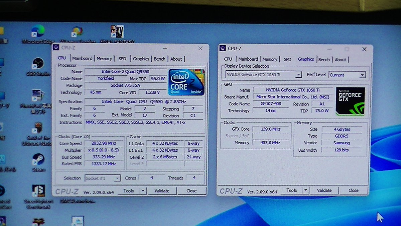Switch to About tab in right CPU-Z window
The height and width of the screenshot is (226, 401).
[341, 60]
